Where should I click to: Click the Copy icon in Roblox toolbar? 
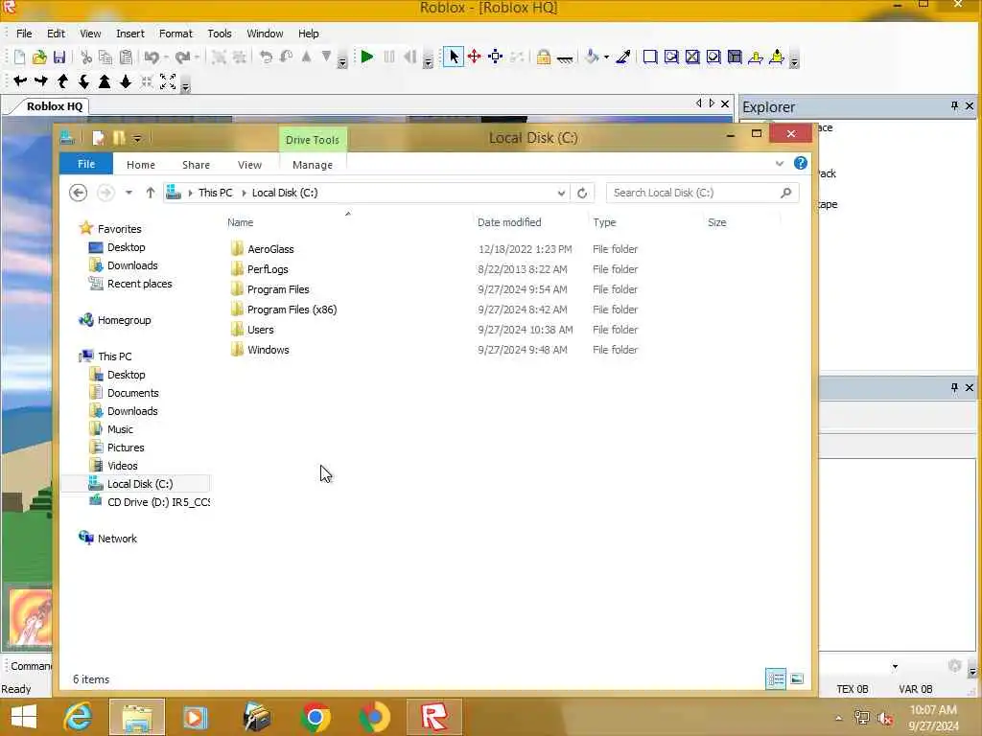pos(105,57)
